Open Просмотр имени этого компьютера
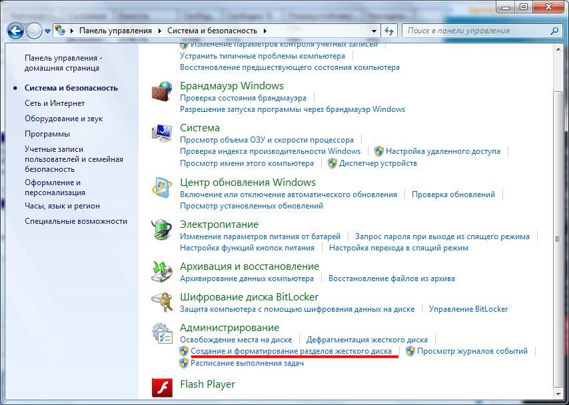This screenshot has width=569, height=405. [247, 163]
